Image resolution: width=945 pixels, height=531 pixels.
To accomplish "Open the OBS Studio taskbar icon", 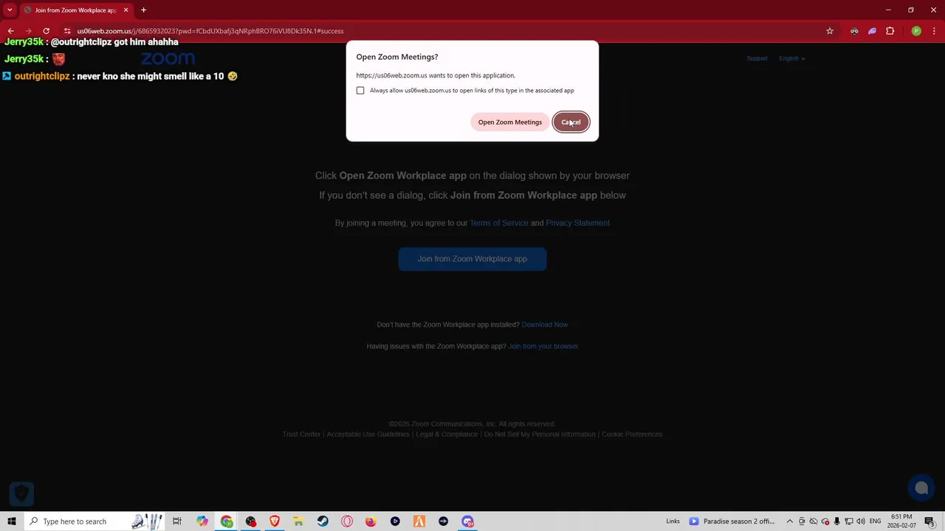I will (x=251, y=521).
